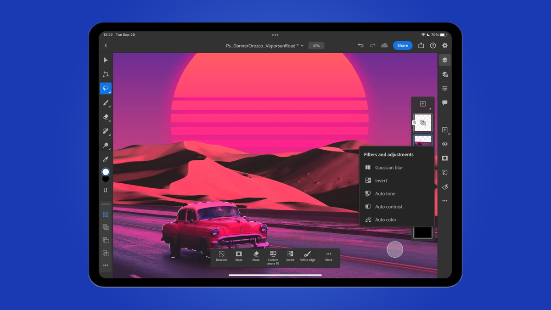Select the Move tool

(106, 60)
